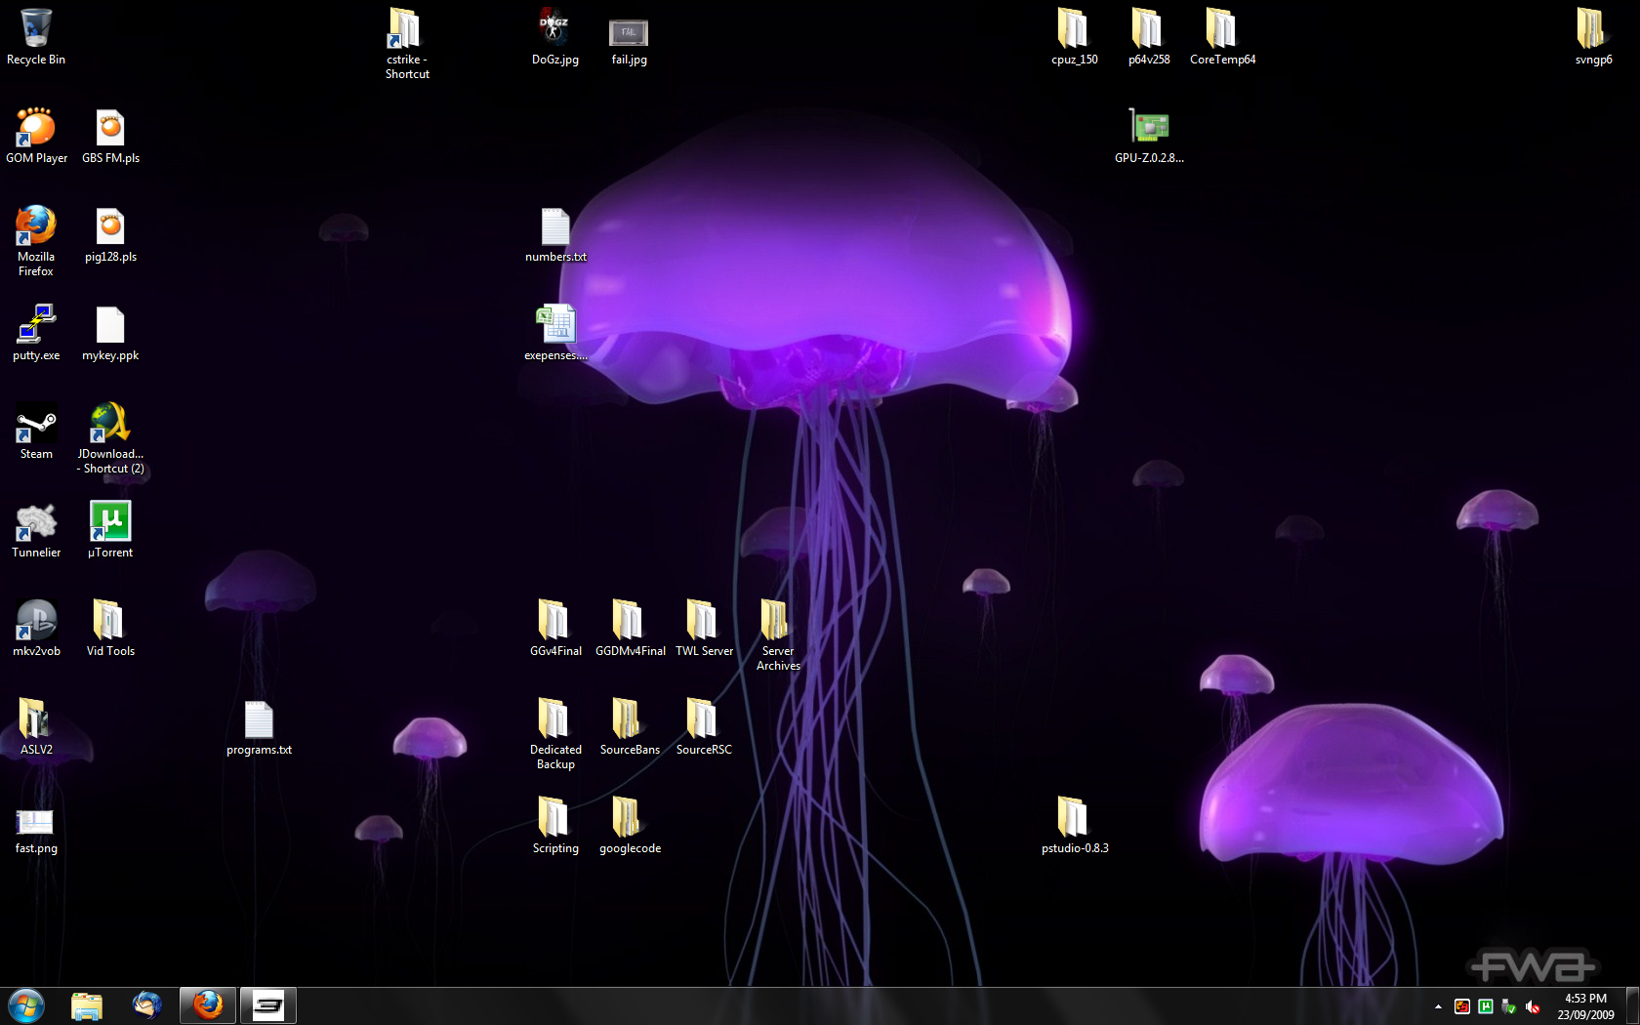Select the Dedicated Backup folder

[555, 734]
